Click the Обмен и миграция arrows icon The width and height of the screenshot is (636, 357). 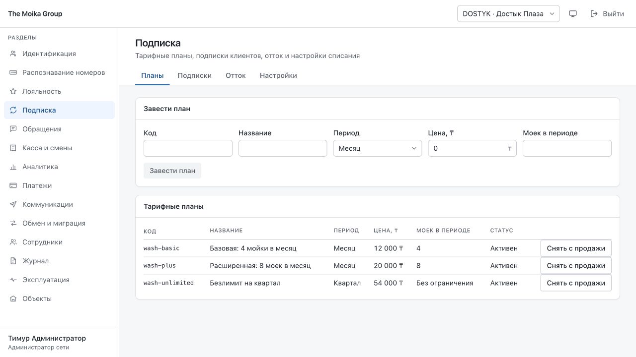click(x=13, y=223)
